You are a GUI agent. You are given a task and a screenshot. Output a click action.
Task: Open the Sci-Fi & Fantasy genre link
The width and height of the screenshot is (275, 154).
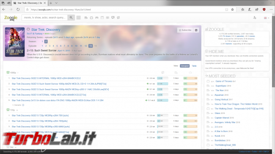[x=35, y=34]
